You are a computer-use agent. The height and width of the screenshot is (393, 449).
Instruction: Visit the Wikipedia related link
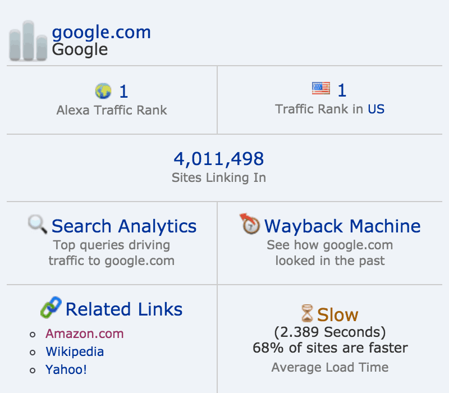point(75,352)
